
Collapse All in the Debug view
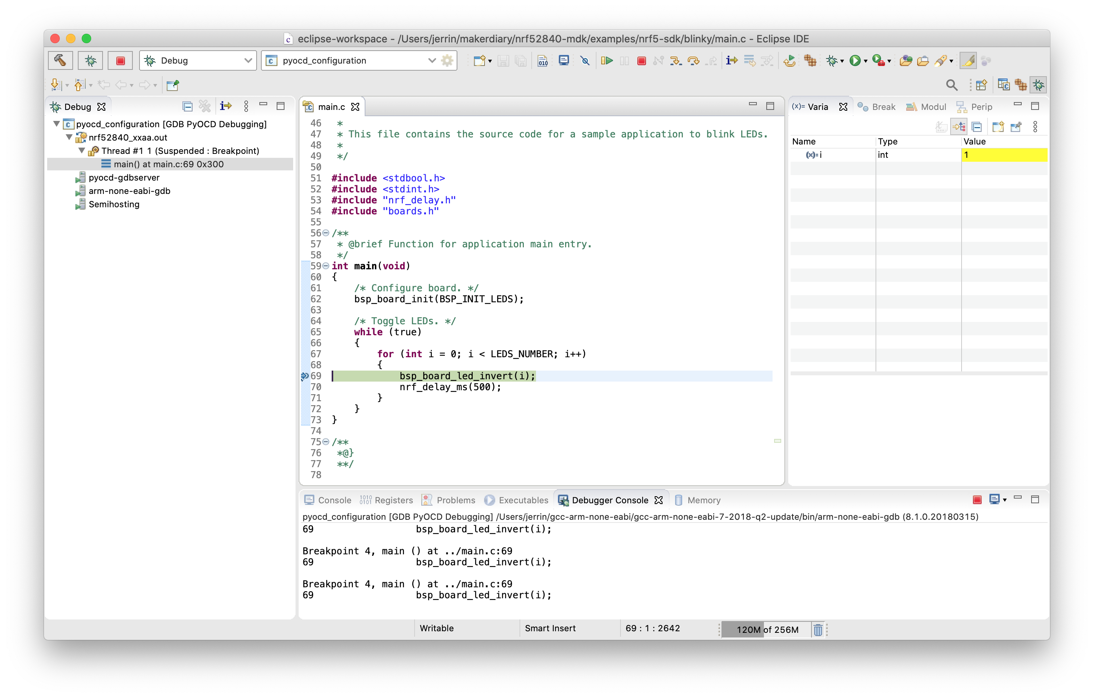187,107
